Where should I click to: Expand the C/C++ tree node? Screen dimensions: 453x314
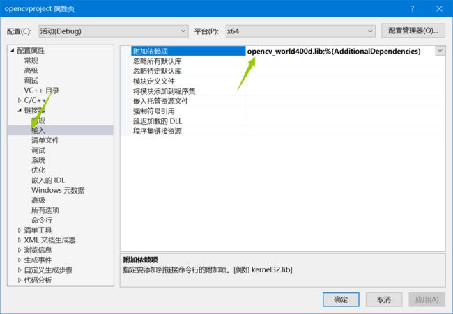[20, 100]
